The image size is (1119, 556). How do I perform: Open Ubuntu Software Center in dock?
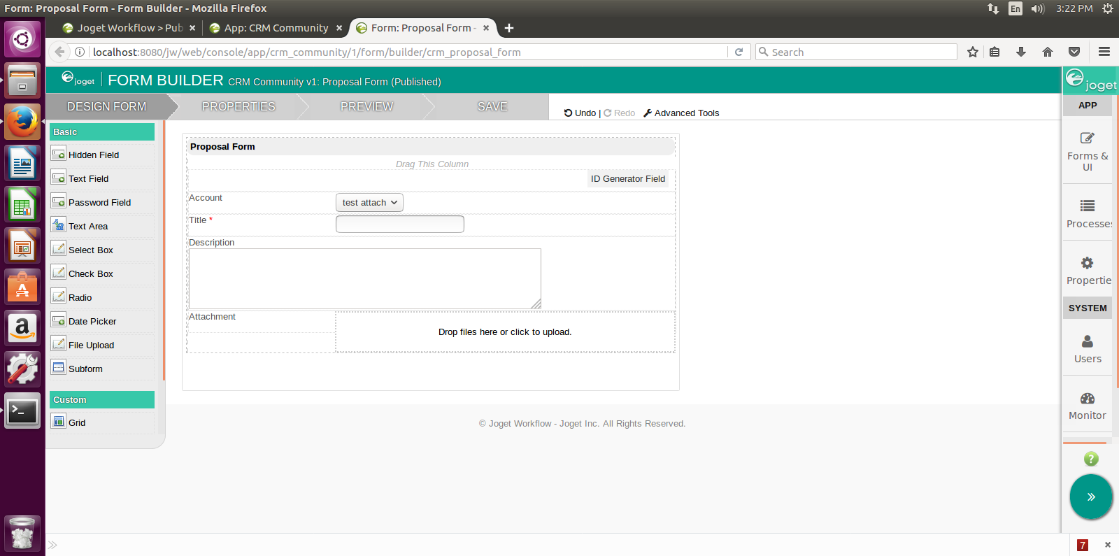(x=22, y=287)
